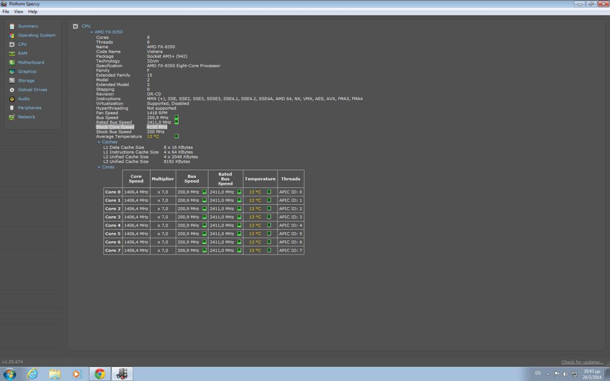The height and width of the screenshot is (381, 610).
Task: Open the Summary section icon
Action: 12,26
